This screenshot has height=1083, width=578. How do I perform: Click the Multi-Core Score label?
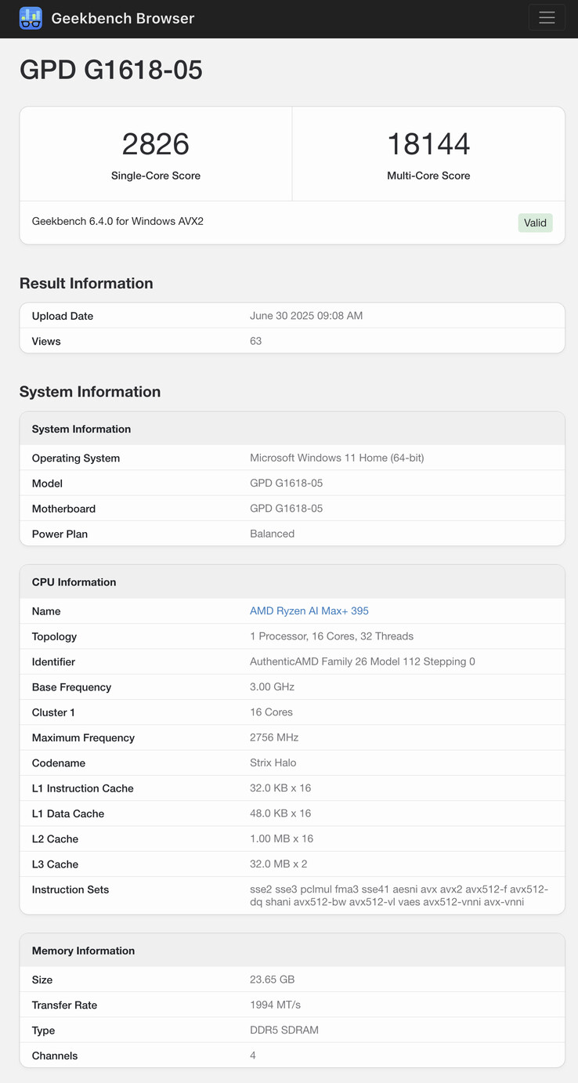coord(428,176)
